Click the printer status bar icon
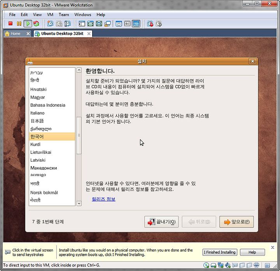The width and height of the screenshot is (280, 271). tap(256, 265)
